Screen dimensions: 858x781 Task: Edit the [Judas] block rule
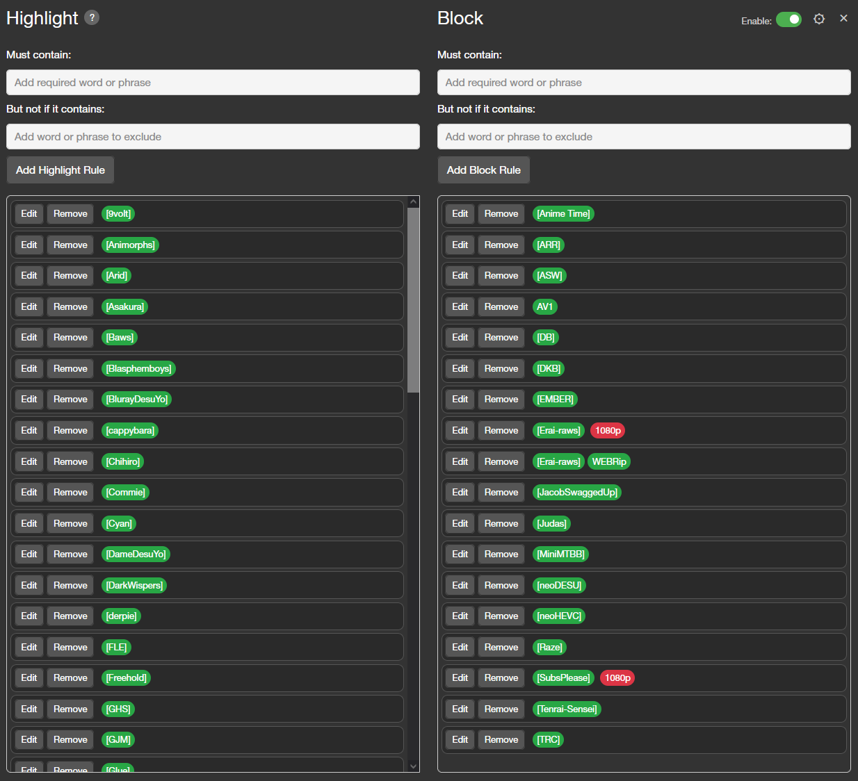[460, 523]
